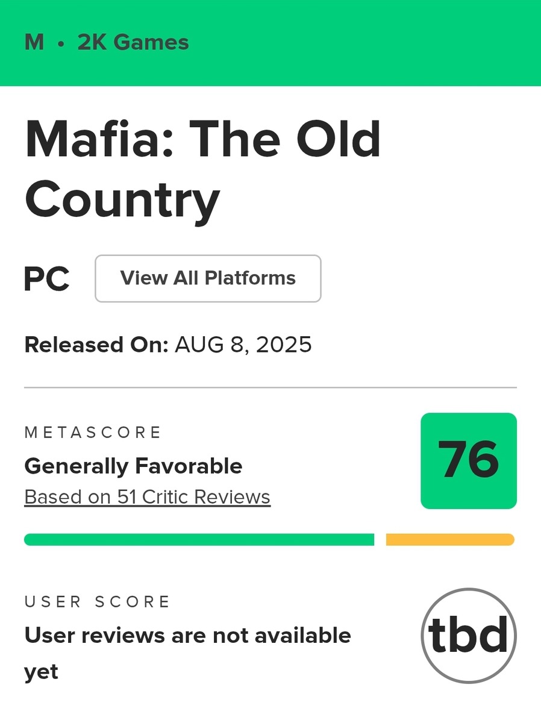Image resolution: width=541 pixels, height=723 pixels.
Task: Click the green 76 Metascore box
Action: point(468,461)
